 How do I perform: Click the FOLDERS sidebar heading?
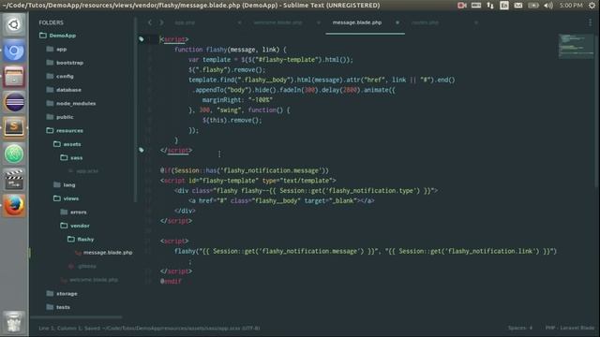[x=51, y=22]
